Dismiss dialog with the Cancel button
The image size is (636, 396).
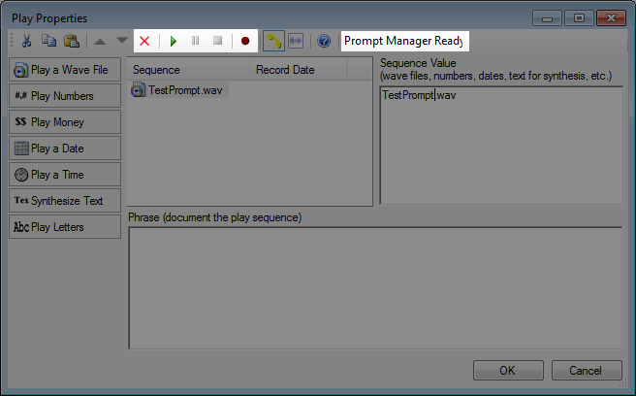[587, 371]
